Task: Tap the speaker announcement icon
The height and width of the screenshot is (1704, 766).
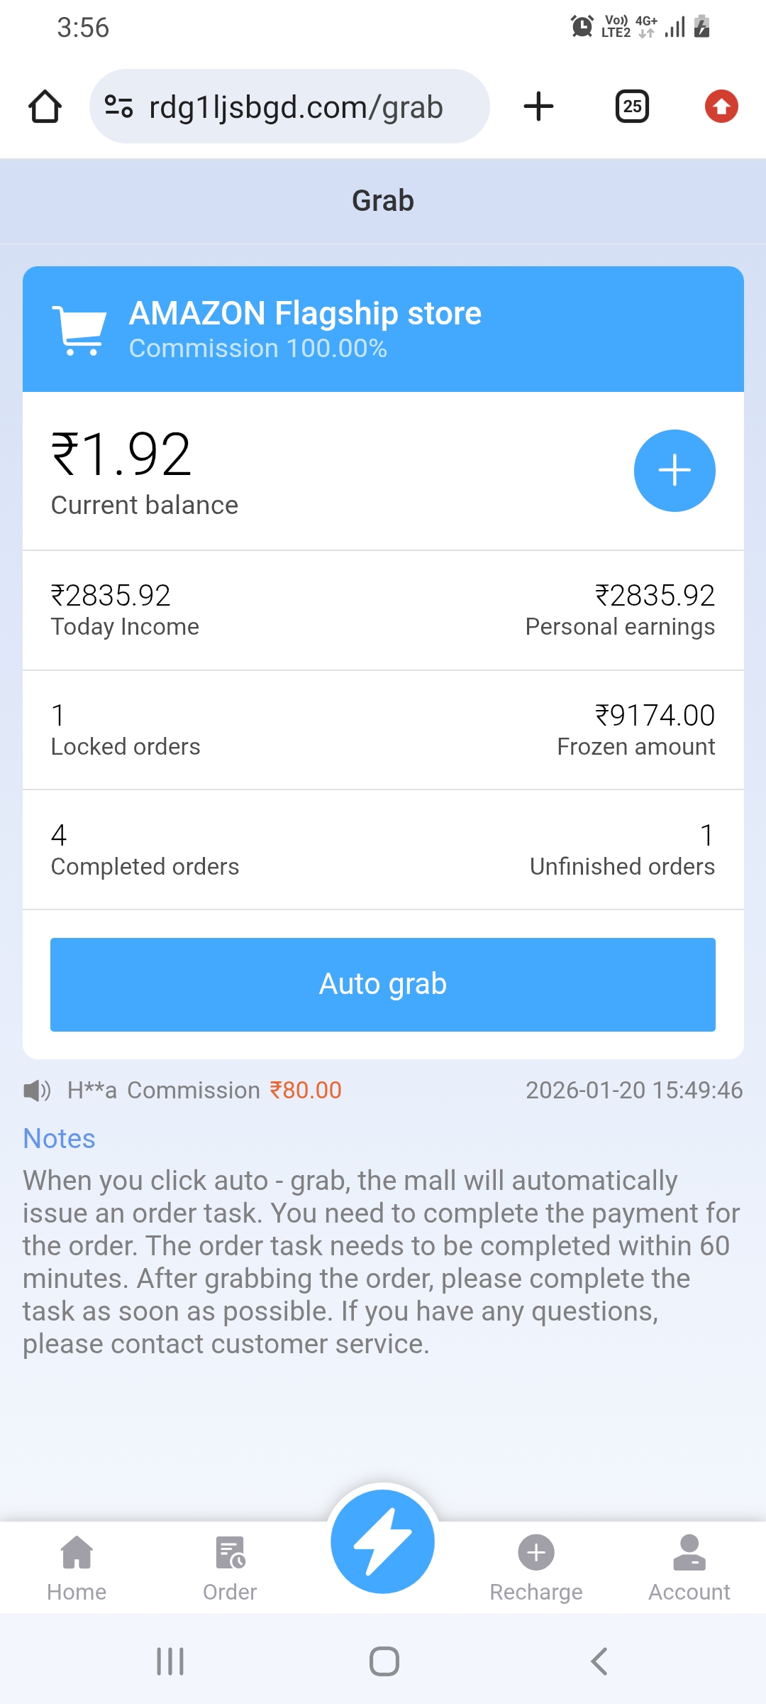Action: [37, 1091]
